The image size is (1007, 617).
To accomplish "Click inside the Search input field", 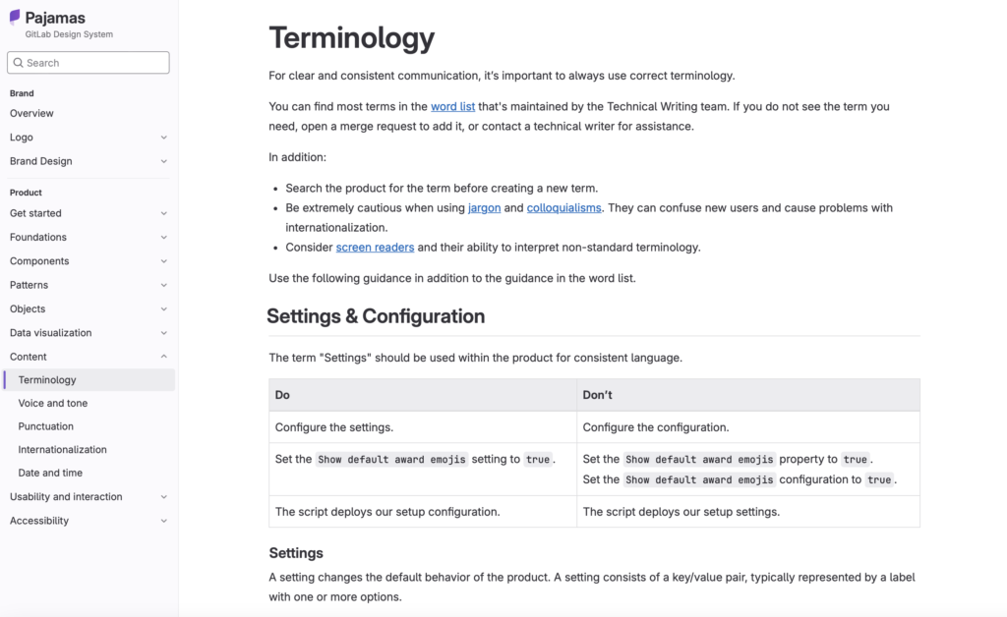I will (x=89, y=62).
